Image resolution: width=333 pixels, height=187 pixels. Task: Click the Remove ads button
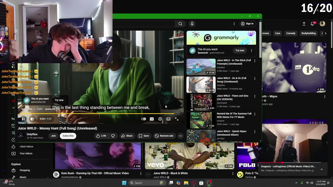point(164,136)
